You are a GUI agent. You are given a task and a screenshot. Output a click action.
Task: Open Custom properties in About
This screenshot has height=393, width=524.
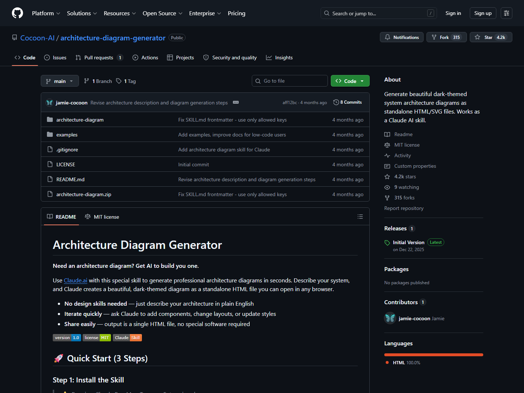coord(410,166)
